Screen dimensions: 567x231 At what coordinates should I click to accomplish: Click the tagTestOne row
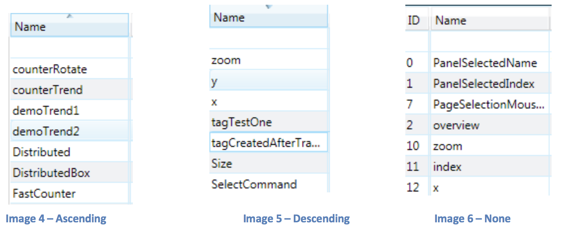(x=242, y=122)
